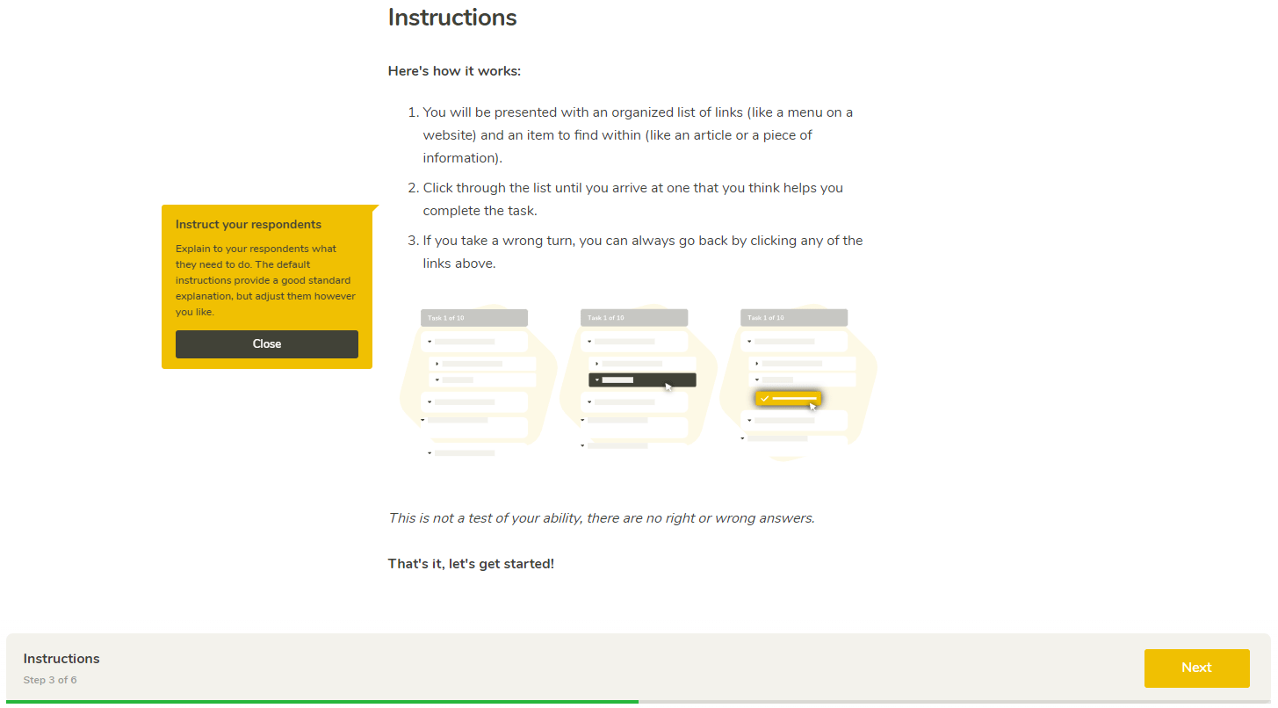Click the middle illustration with dark selected row
The image size is (1278, 708).
pyautogui.click(x=638, y=378)
